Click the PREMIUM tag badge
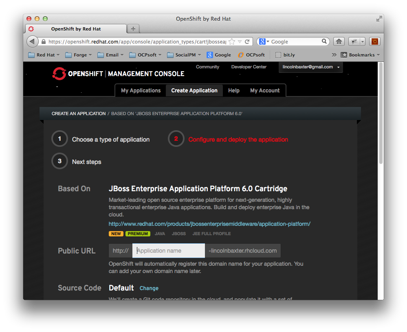Image resolution: width=407 pixels, height=332 pixels. (x=138, y=234)
